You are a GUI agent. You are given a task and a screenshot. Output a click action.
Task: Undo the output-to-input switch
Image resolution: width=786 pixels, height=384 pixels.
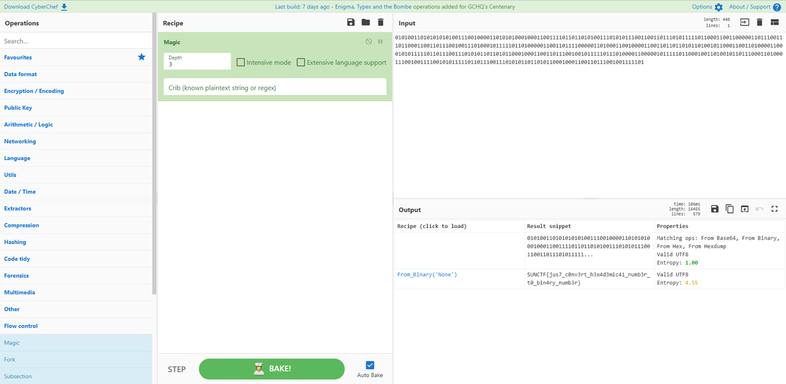pos(760,209)
